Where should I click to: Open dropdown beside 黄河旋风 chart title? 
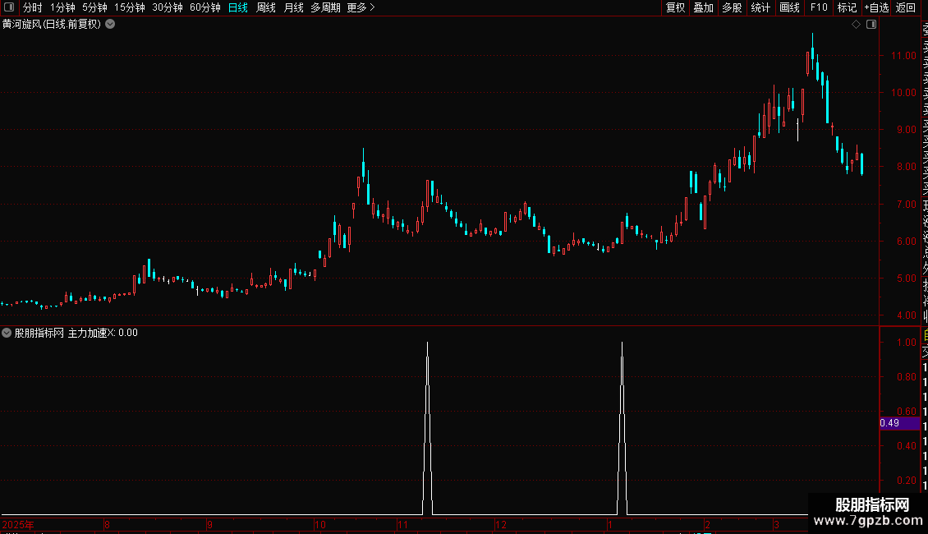[110, 25]
